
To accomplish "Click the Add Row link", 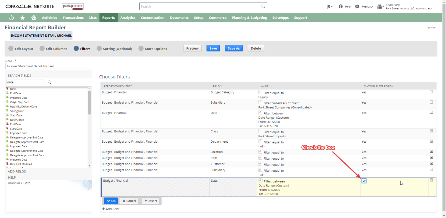I will pos(110,209).
